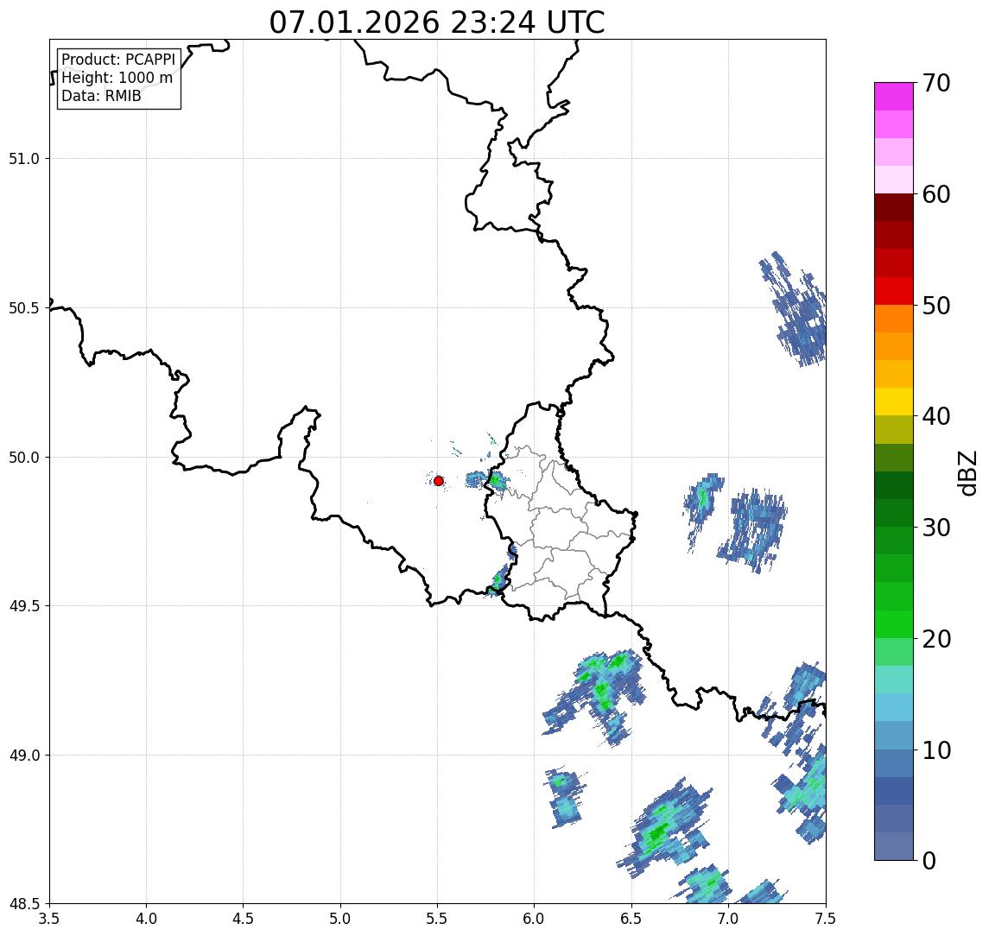Click the longitude axis label 6.0
Viewport: 989px width, 936px height.
[535, 919]
